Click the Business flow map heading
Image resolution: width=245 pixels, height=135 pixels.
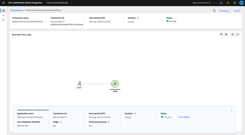(x=22, y=35)
